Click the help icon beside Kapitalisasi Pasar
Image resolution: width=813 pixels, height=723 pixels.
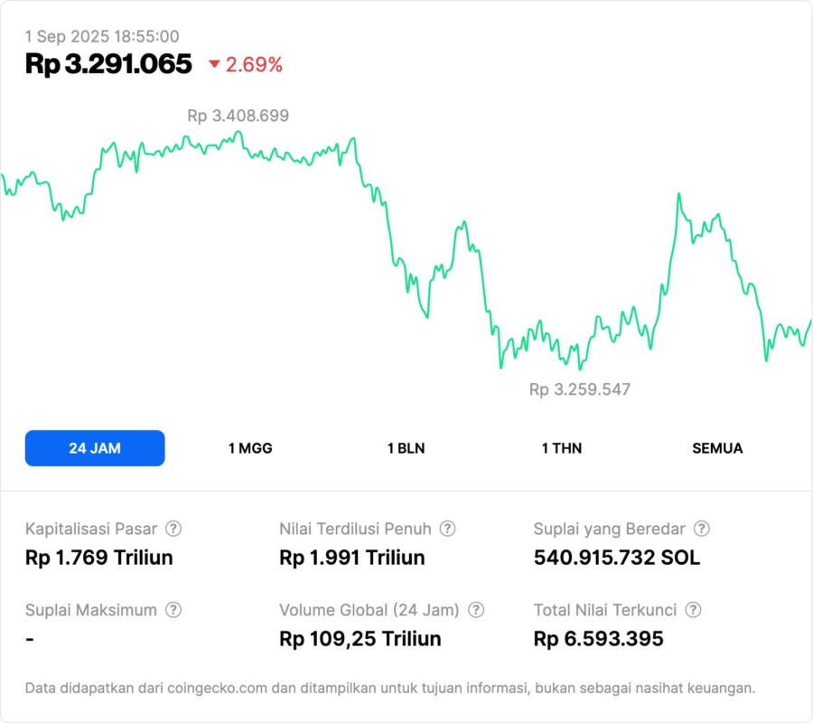173,529
